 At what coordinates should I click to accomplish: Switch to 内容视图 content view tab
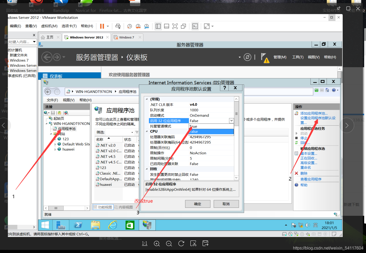124,207
